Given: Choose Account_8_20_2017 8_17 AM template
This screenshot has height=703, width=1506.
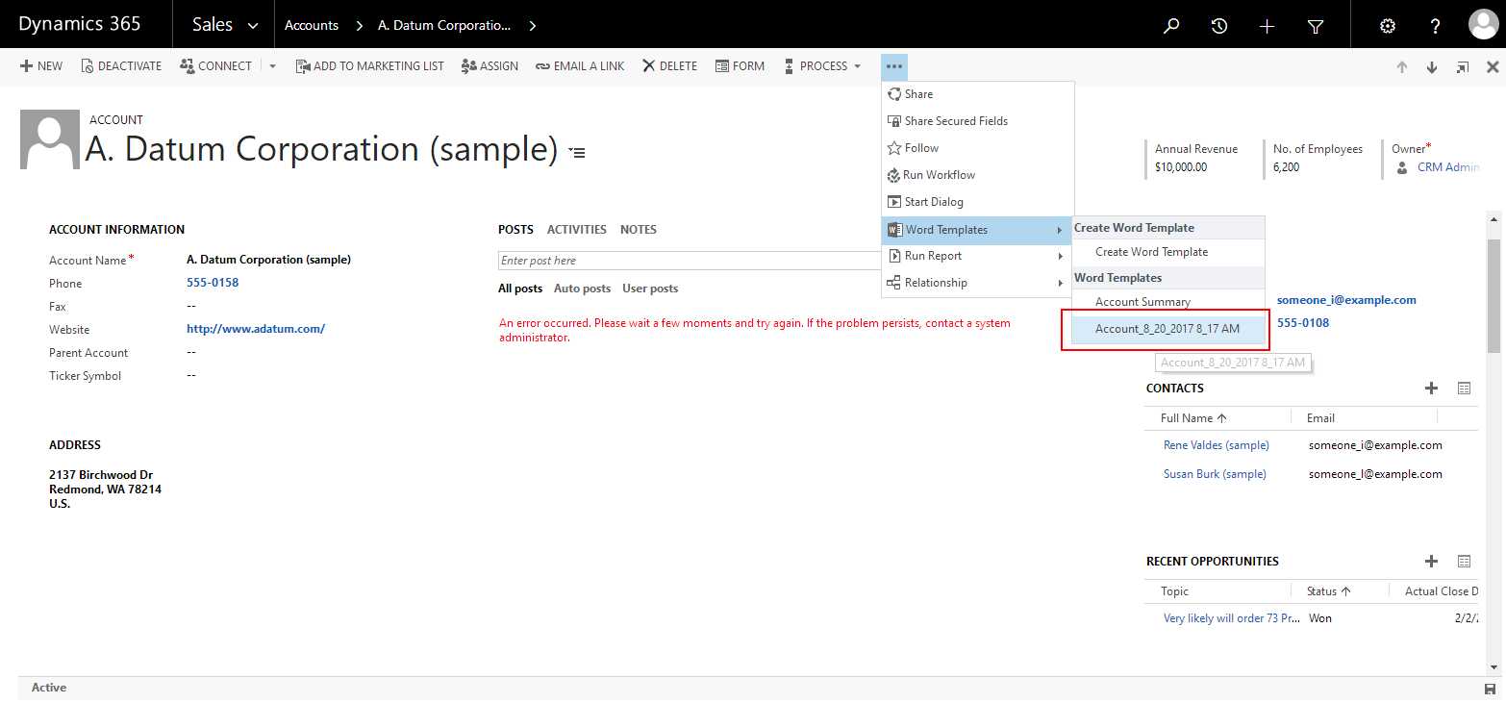Looking at the screenshot, I should point(1167,329).
